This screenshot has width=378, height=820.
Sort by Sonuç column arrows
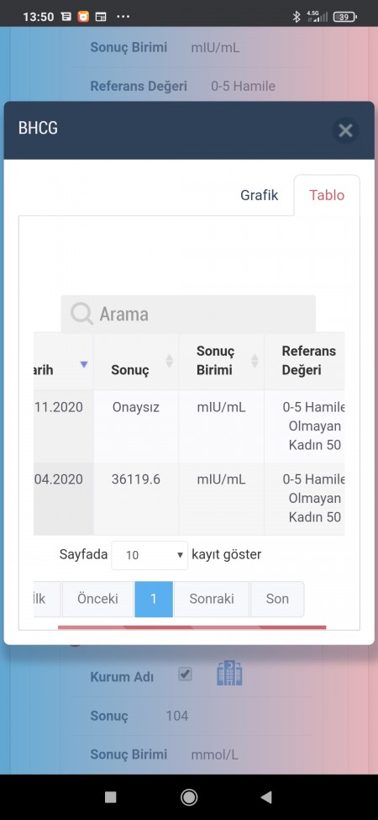pyautogui.click(x=169, y=360)
